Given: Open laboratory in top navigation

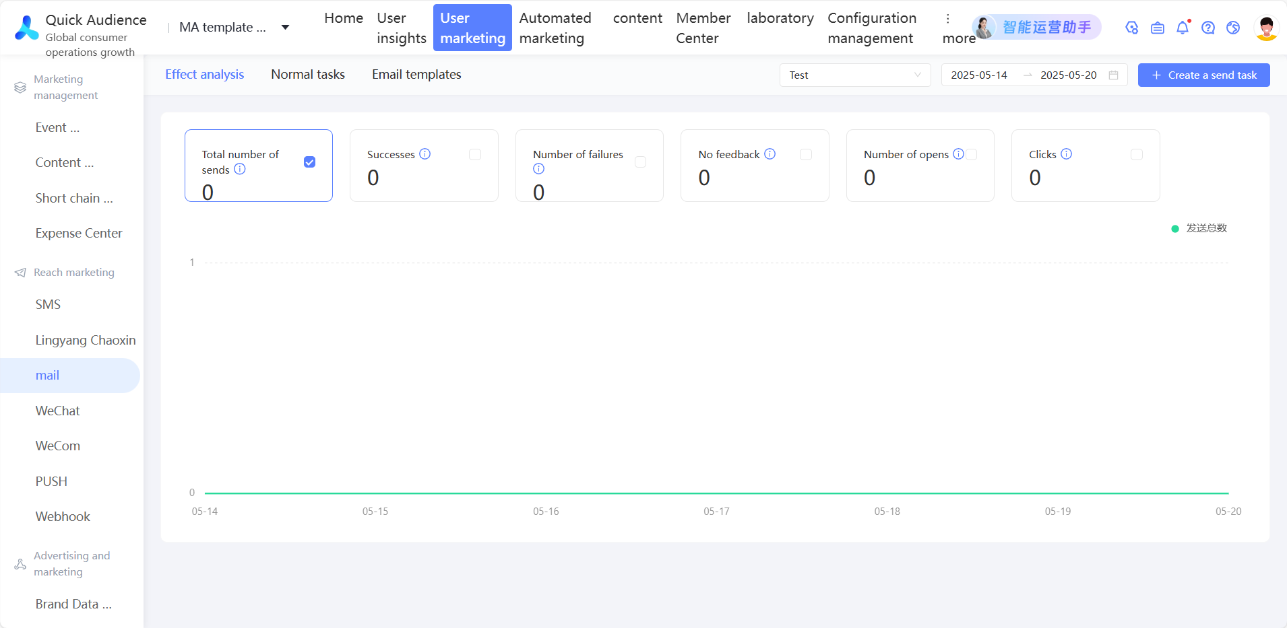Looking at the screenshot, I should pos(780,18).
